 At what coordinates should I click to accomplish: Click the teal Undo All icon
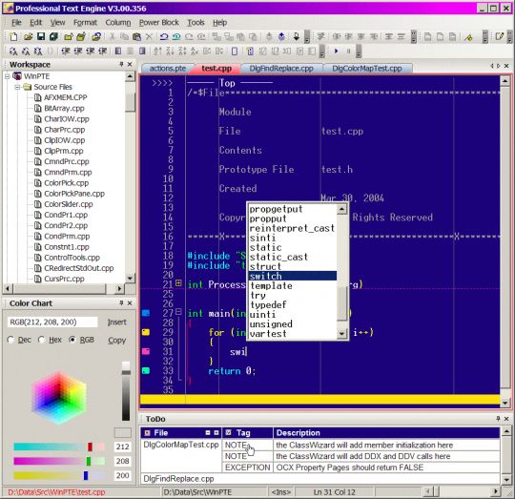click(x=176, y=36)
